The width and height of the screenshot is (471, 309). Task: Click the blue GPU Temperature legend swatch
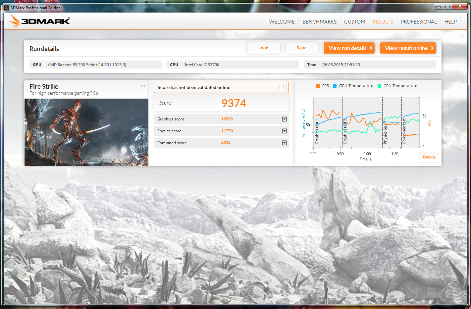pos(335,86)
